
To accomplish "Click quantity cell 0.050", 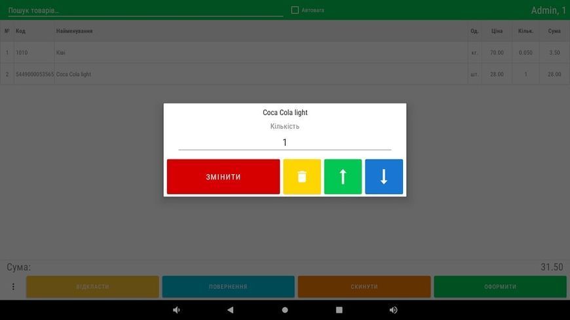I will (525, 52).
